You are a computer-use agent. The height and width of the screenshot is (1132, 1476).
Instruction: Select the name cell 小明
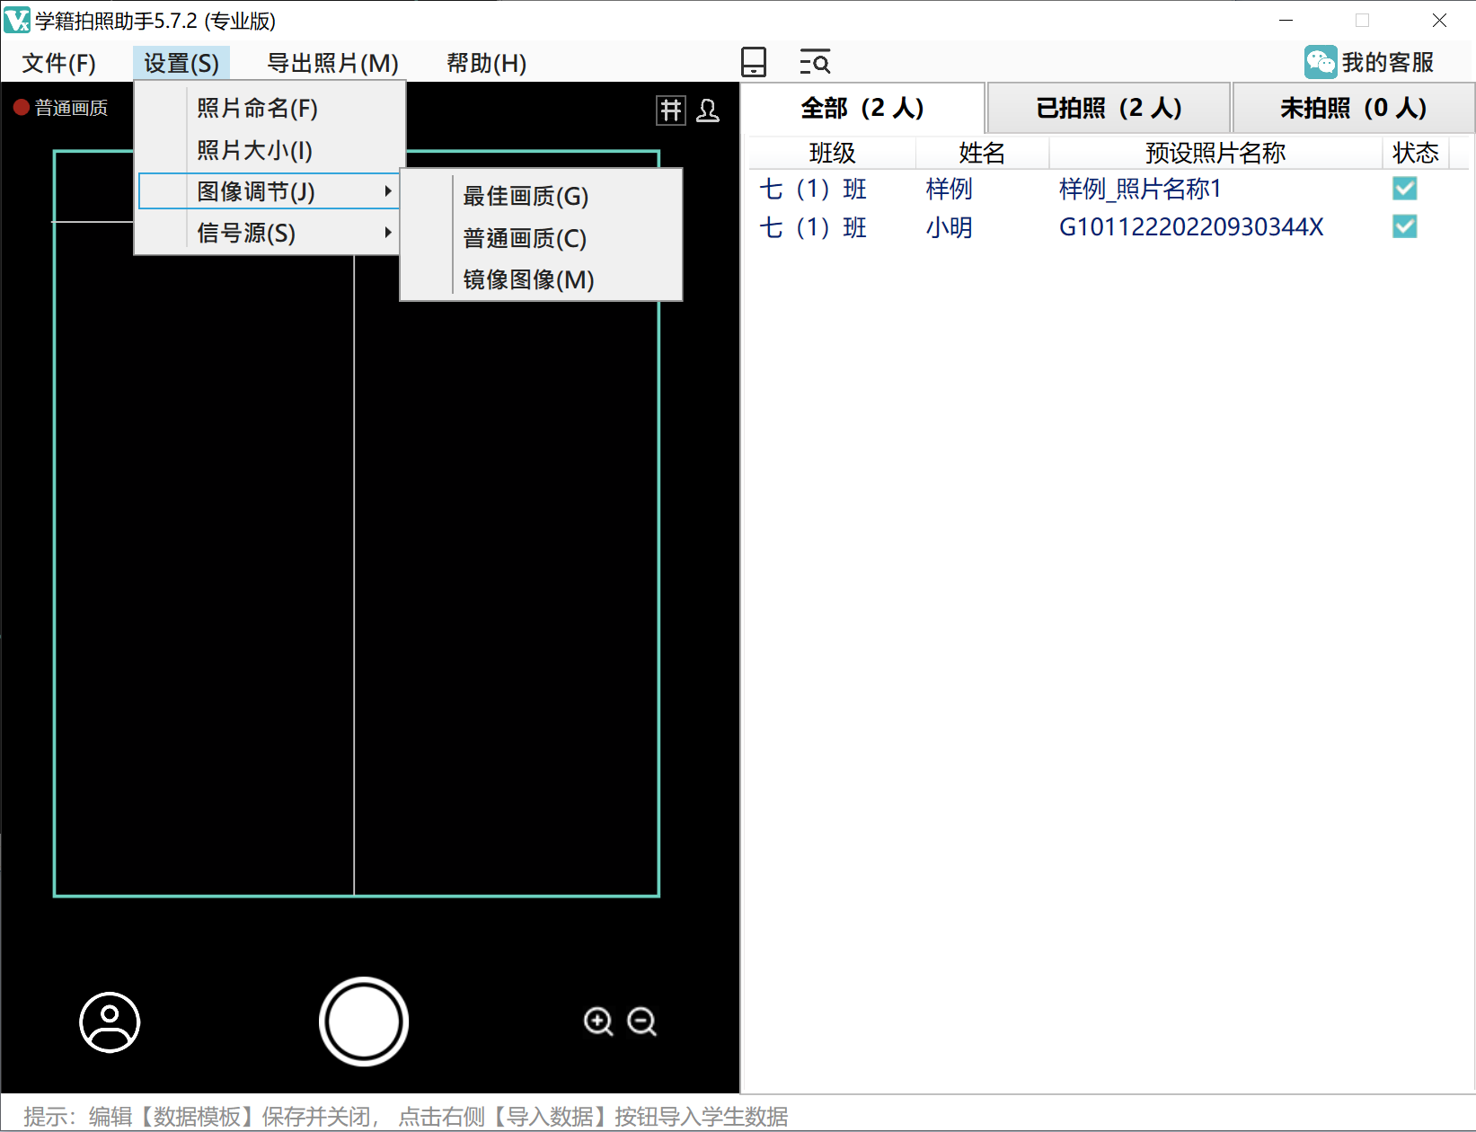(950, 227)
